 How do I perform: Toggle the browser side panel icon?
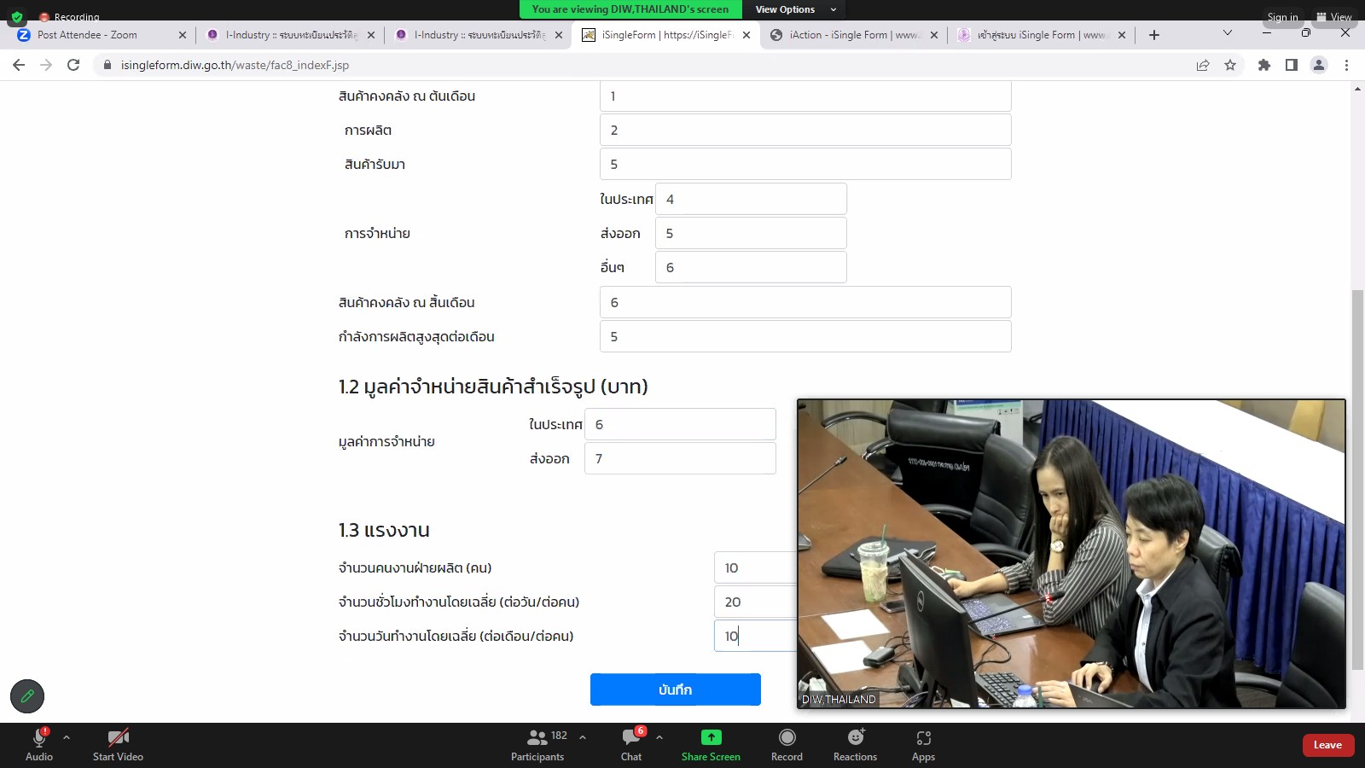1292,65
